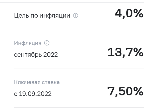This screenshot has width=151, height=111.
Task: Select the с 19.09.2022 date text
Action: (33, 94)
